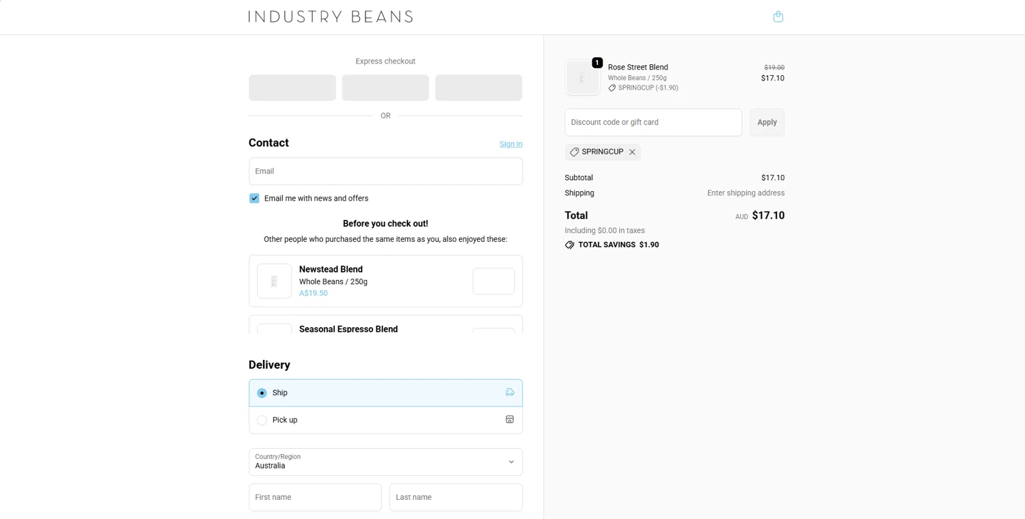
Task: Click the store icon in Pick up option
Action: (x=510, y=419)
